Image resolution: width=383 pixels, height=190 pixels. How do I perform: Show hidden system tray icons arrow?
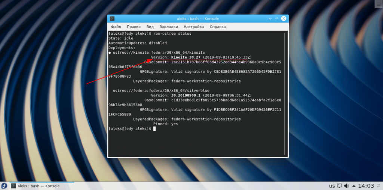354,186
